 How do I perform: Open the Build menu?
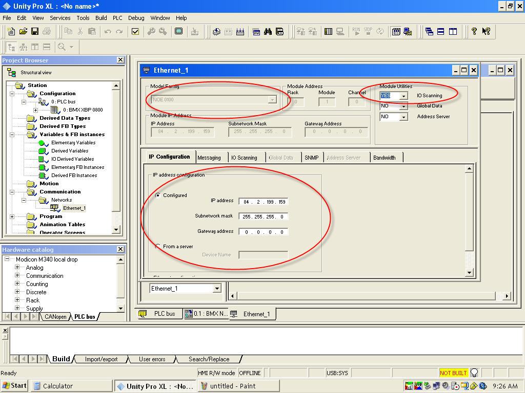point(101,18)
